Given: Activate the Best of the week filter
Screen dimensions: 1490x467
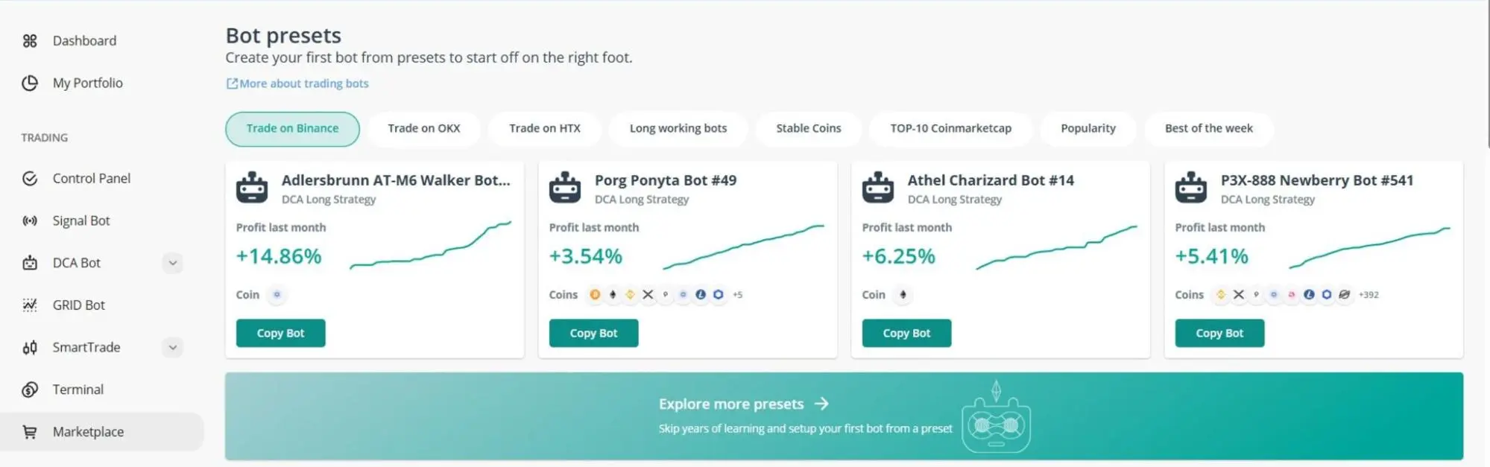Looking at the screenshot, I should pyautogui.click(x=1209, y=128).
